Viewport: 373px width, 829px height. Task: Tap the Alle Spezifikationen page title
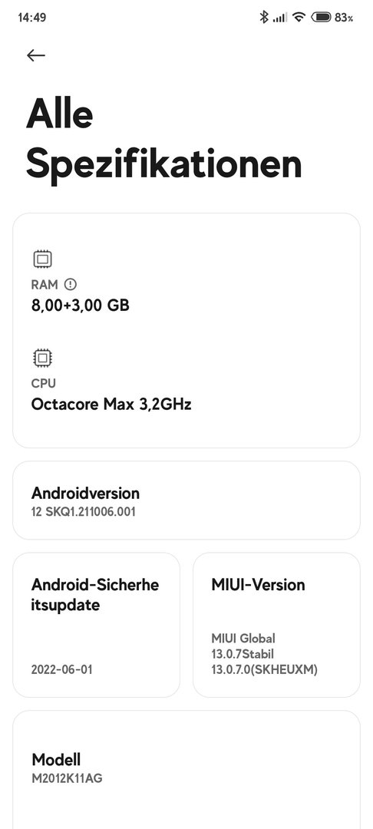coord(163,140)
